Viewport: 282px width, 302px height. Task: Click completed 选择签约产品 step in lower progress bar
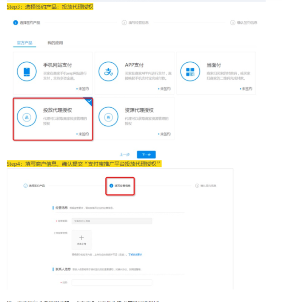click(x=34, y=186)
